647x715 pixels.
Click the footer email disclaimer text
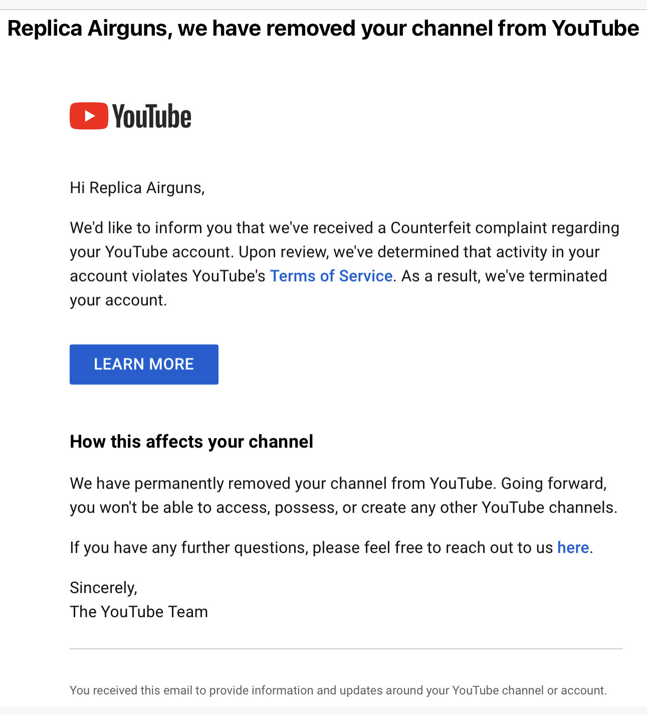click(x=338, y=690)
